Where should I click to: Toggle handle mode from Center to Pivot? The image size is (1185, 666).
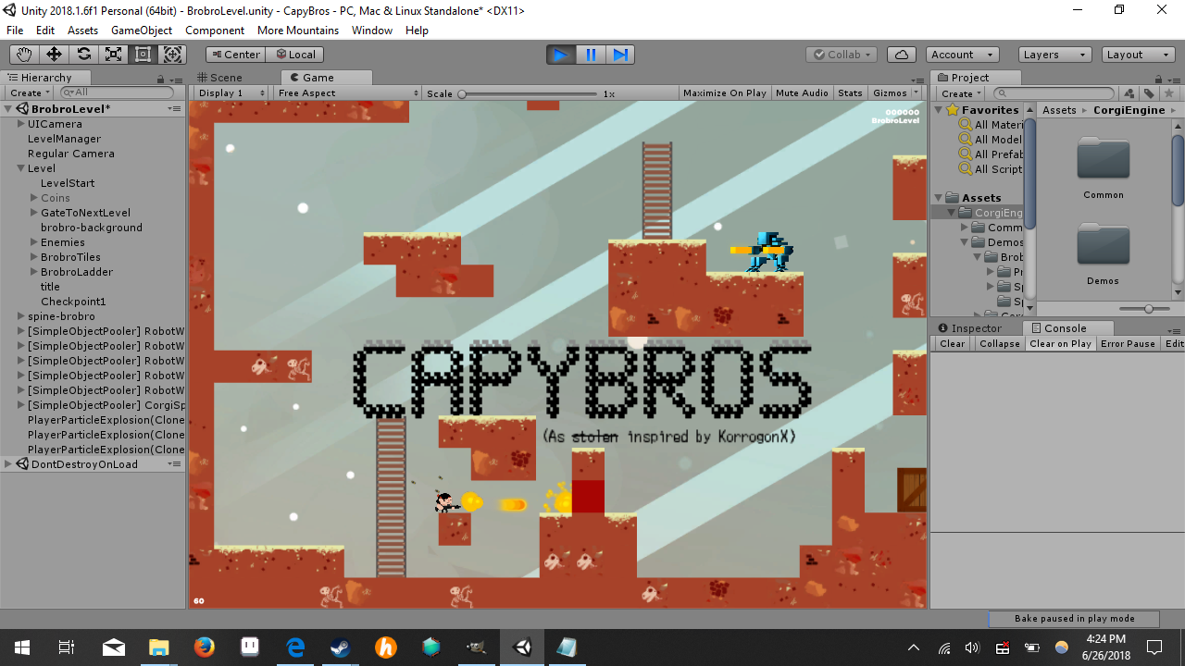point(234,54)
